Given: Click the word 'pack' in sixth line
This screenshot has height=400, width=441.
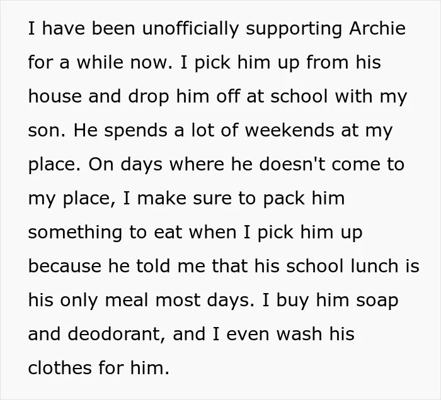Looking at the screenshot, I should pyautogui.click(x=283, y=199).
